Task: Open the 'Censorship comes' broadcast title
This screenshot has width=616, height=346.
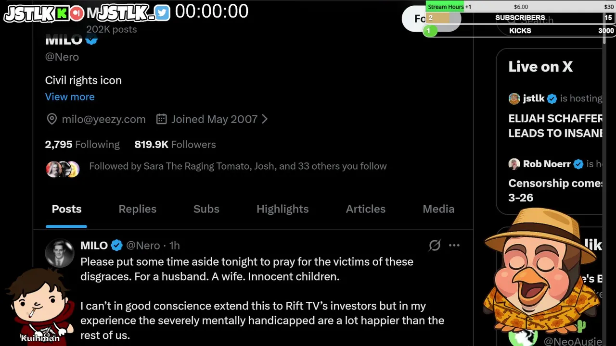Action: tap(555, 190)
